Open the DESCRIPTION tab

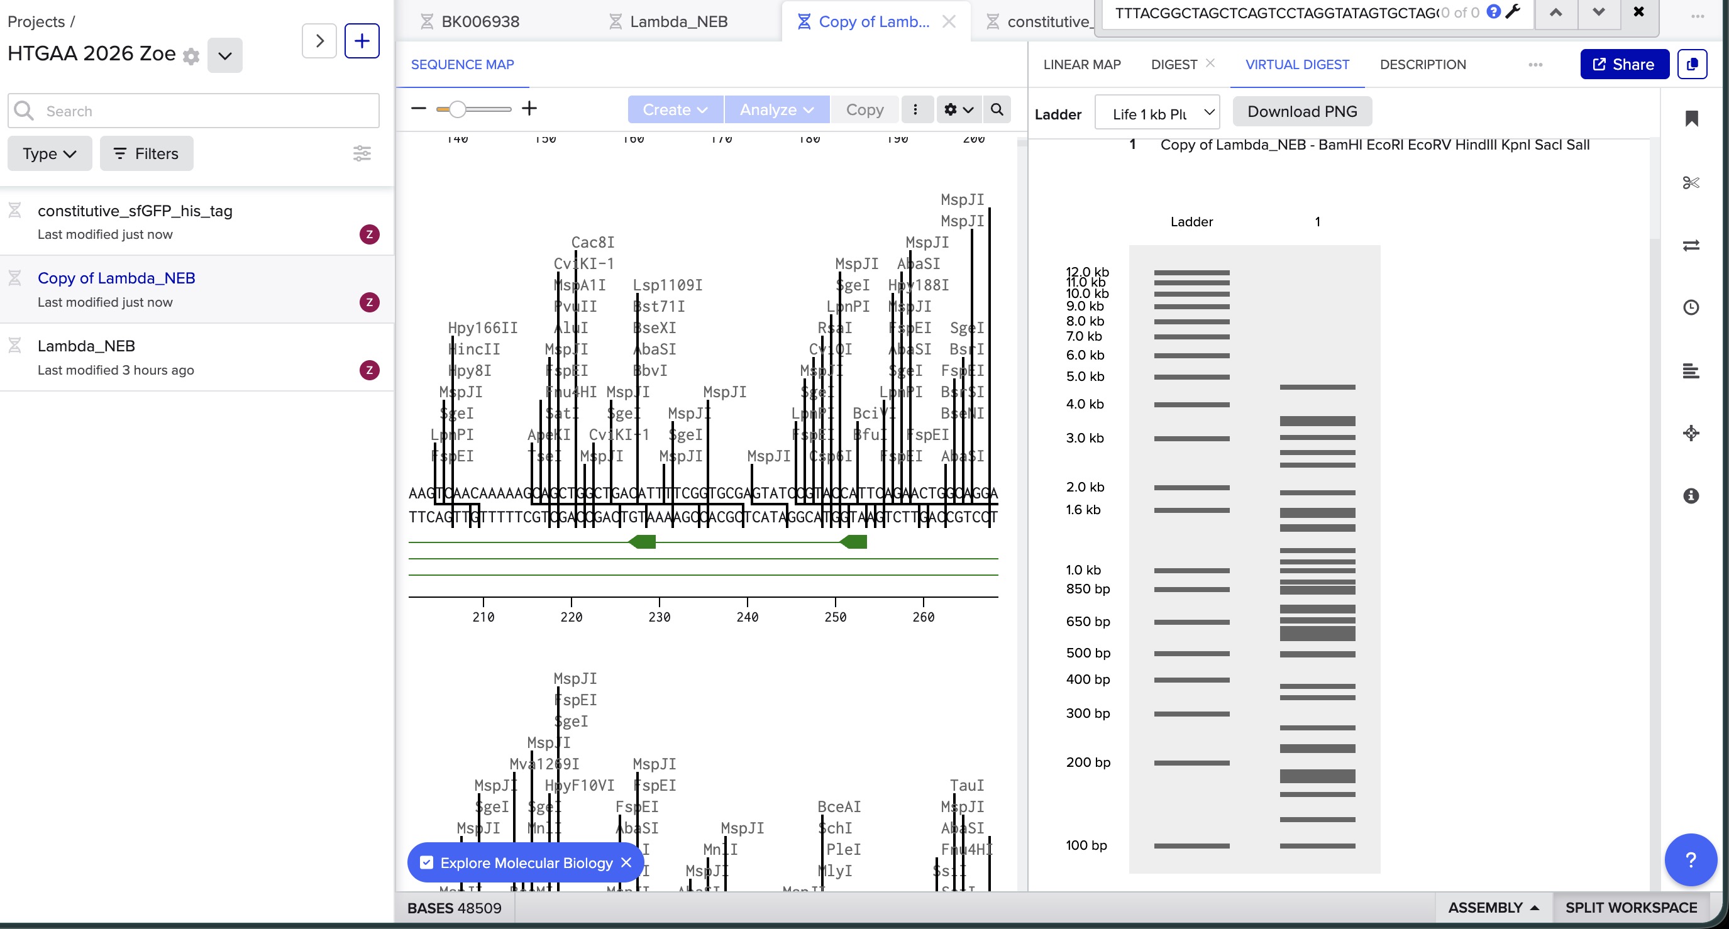(1423, 65)
